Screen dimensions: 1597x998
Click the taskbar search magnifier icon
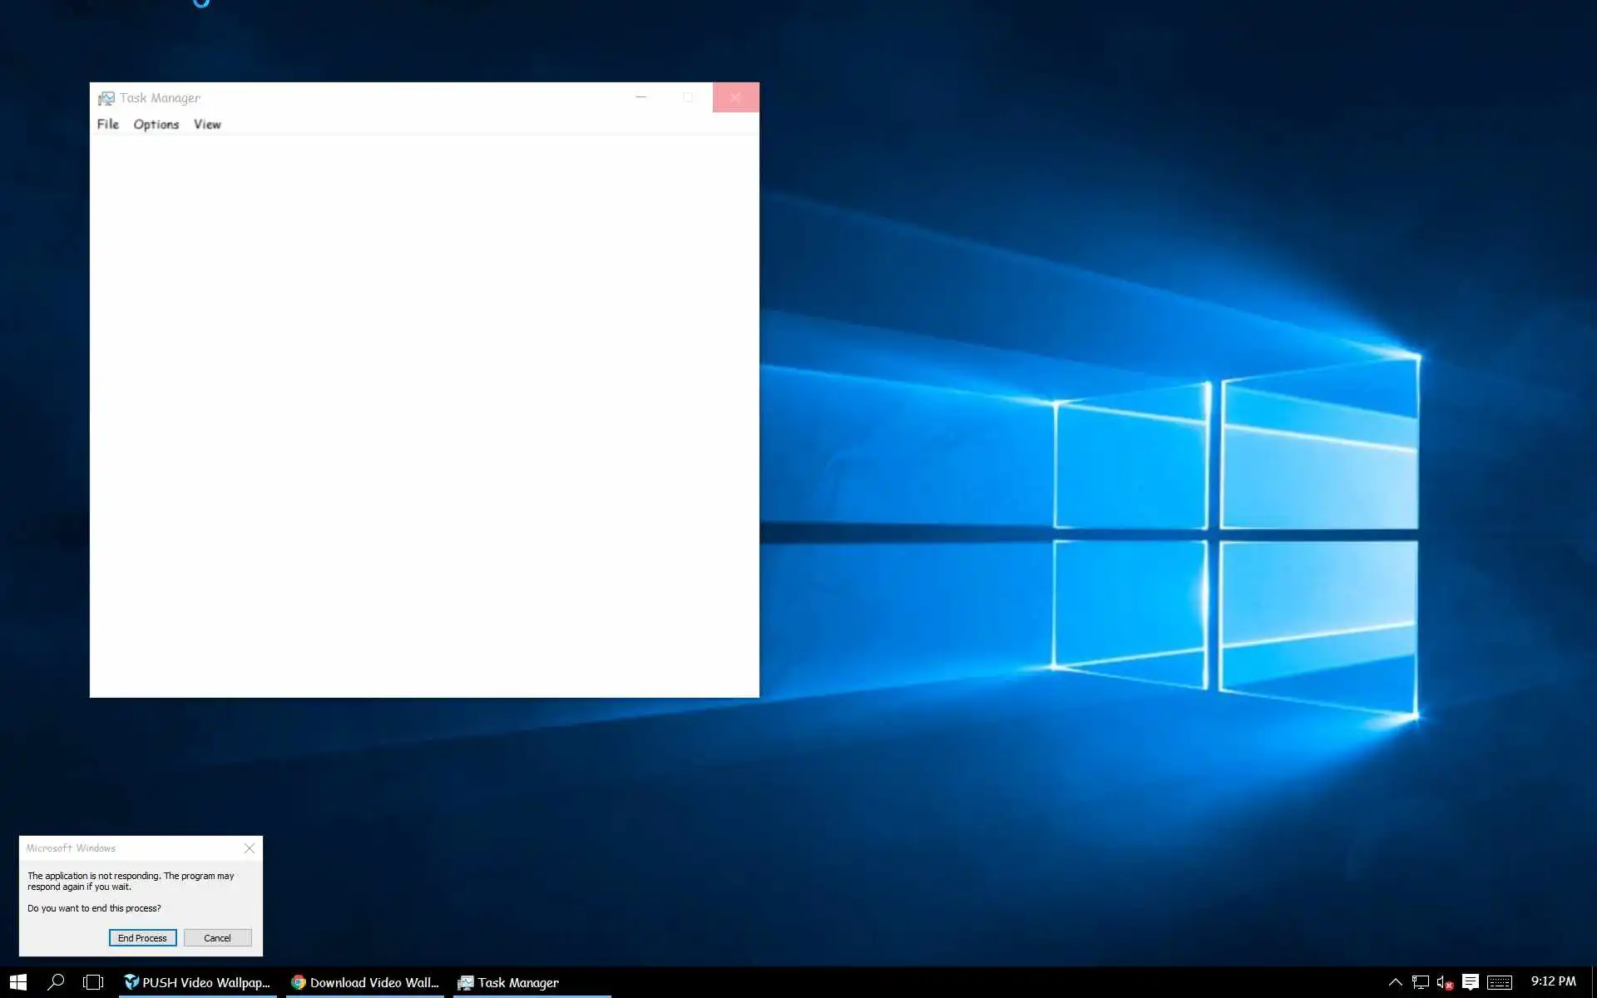(x=56, y=982)
